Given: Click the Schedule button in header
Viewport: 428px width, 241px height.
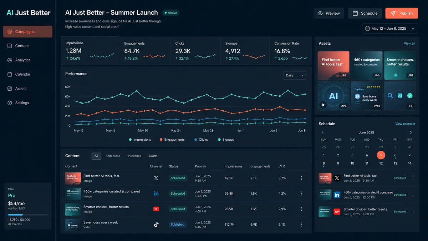Looking at the screenshot, I should coord(365,13).
